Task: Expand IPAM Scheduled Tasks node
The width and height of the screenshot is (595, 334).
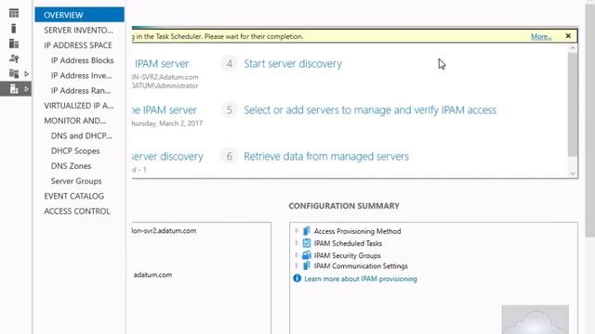Action: click(x=297, y=243)
